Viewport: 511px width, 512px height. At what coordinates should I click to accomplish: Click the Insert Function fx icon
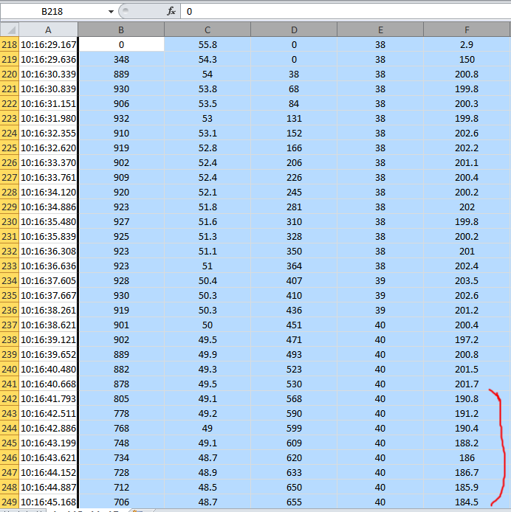[171, 12]
